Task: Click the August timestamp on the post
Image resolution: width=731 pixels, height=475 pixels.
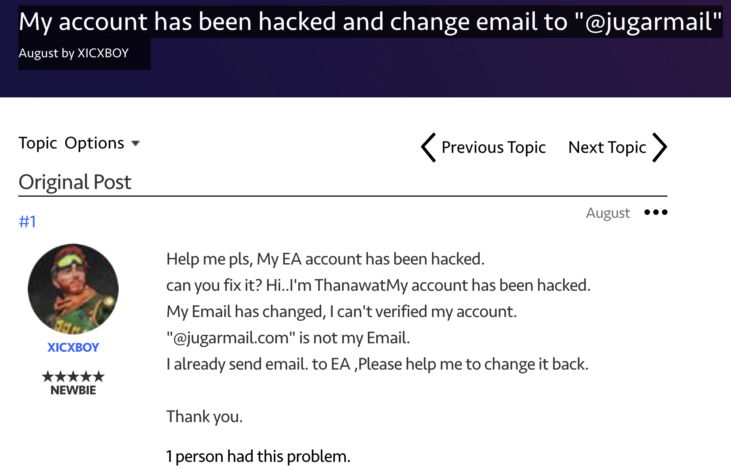Action: click(x=608, y=213)
